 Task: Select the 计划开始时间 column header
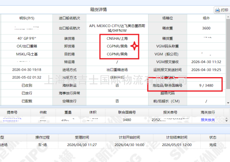[129, 137]
